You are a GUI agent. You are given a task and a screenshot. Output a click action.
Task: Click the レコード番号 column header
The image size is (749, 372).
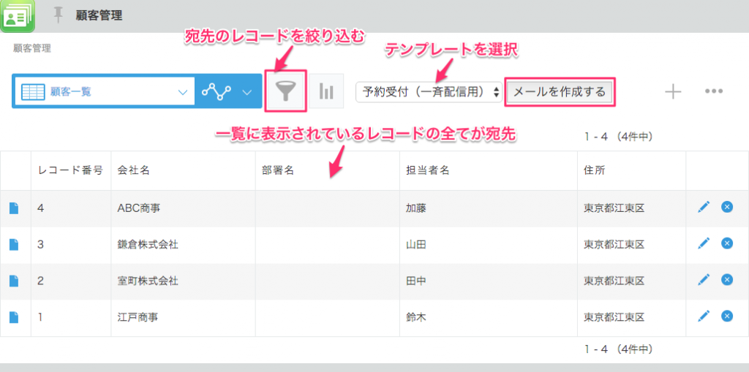(71, 171)
